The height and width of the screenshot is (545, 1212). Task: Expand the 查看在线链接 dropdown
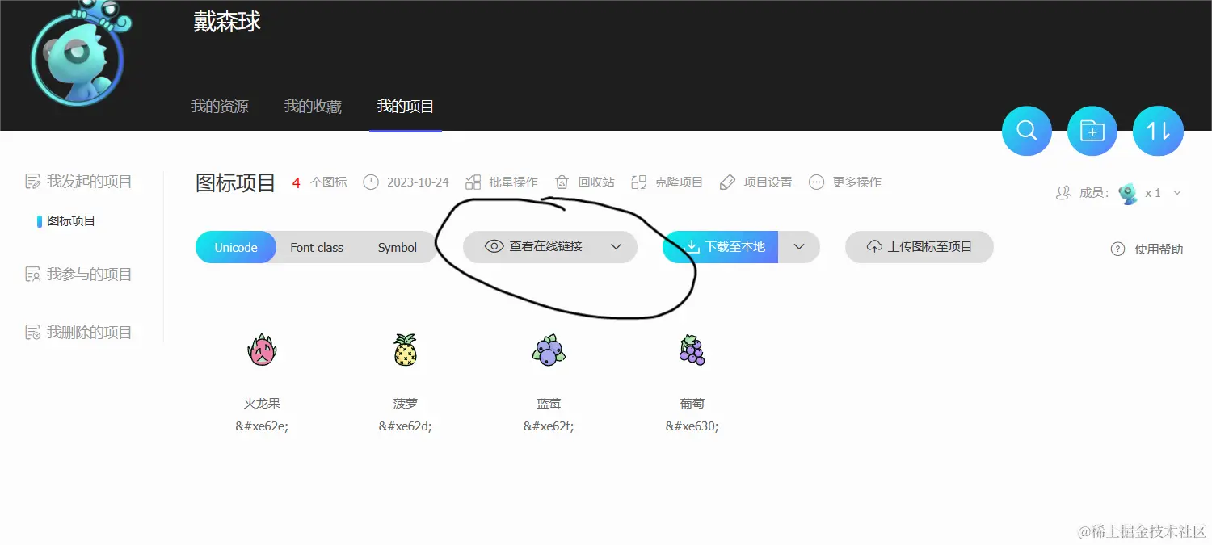pyautogui.click(x=616, y=247)
